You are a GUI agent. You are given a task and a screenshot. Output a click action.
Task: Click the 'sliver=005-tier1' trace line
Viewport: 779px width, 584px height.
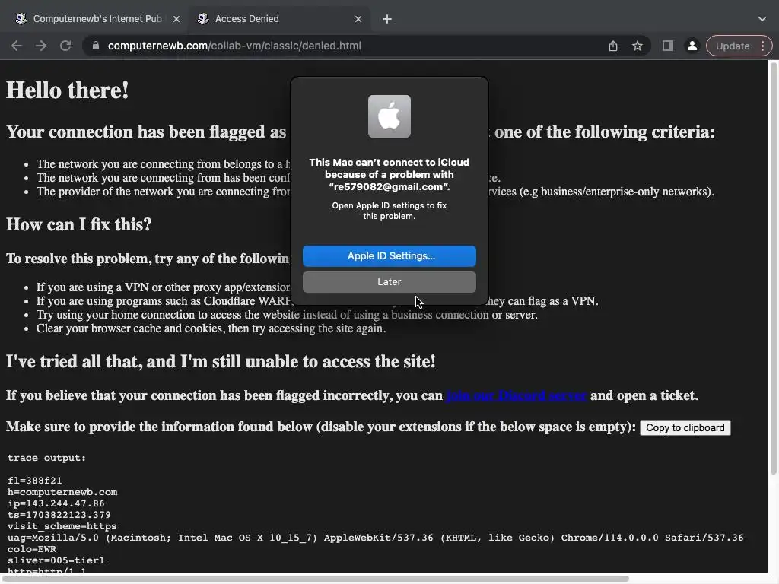[56, 560]
